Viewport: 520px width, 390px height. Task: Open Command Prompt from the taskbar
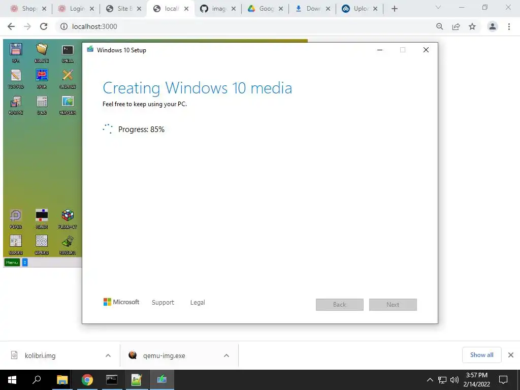click(112, 380)
